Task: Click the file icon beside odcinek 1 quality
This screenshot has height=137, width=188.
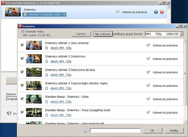Action: pos(47,48)
